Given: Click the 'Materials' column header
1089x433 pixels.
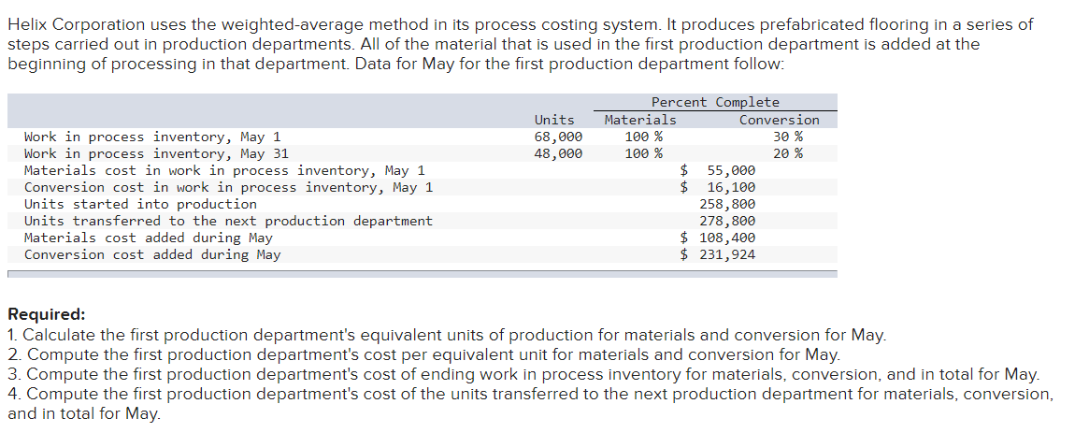Looking at the screenshot, I should point(639,120).
